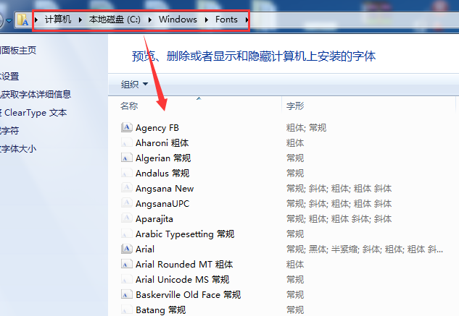Click Arial style list 常规; 黑体; 半紧缩
This screenshot has width=459, height=316.
[x=365, y=249]
